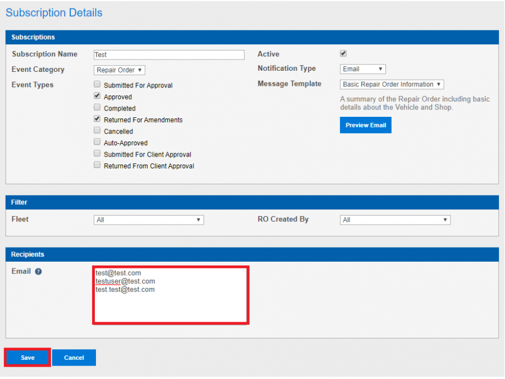Click the Preview Email button
505x379 pixels.
point(365,125)
